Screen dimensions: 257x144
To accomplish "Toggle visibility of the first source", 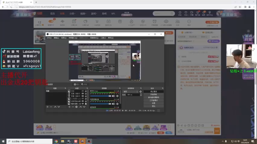I will pyautogui.click(x=83, y=91).
